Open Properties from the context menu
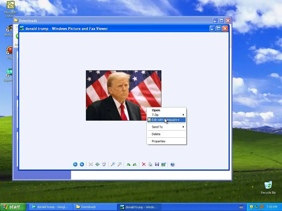 (166, 141)
